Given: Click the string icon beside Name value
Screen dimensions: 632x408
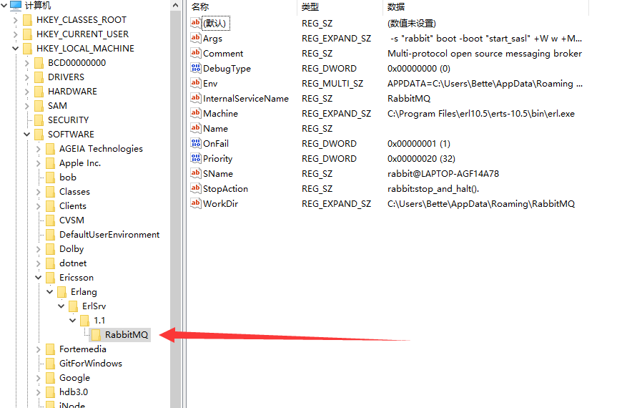Looking at the screenshot, I should click(195, 128).
